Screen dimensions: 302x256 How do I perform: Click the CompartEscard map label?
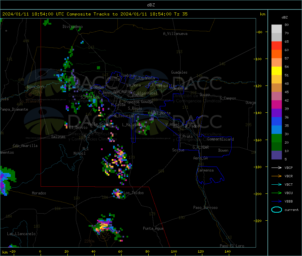point(220,139)
